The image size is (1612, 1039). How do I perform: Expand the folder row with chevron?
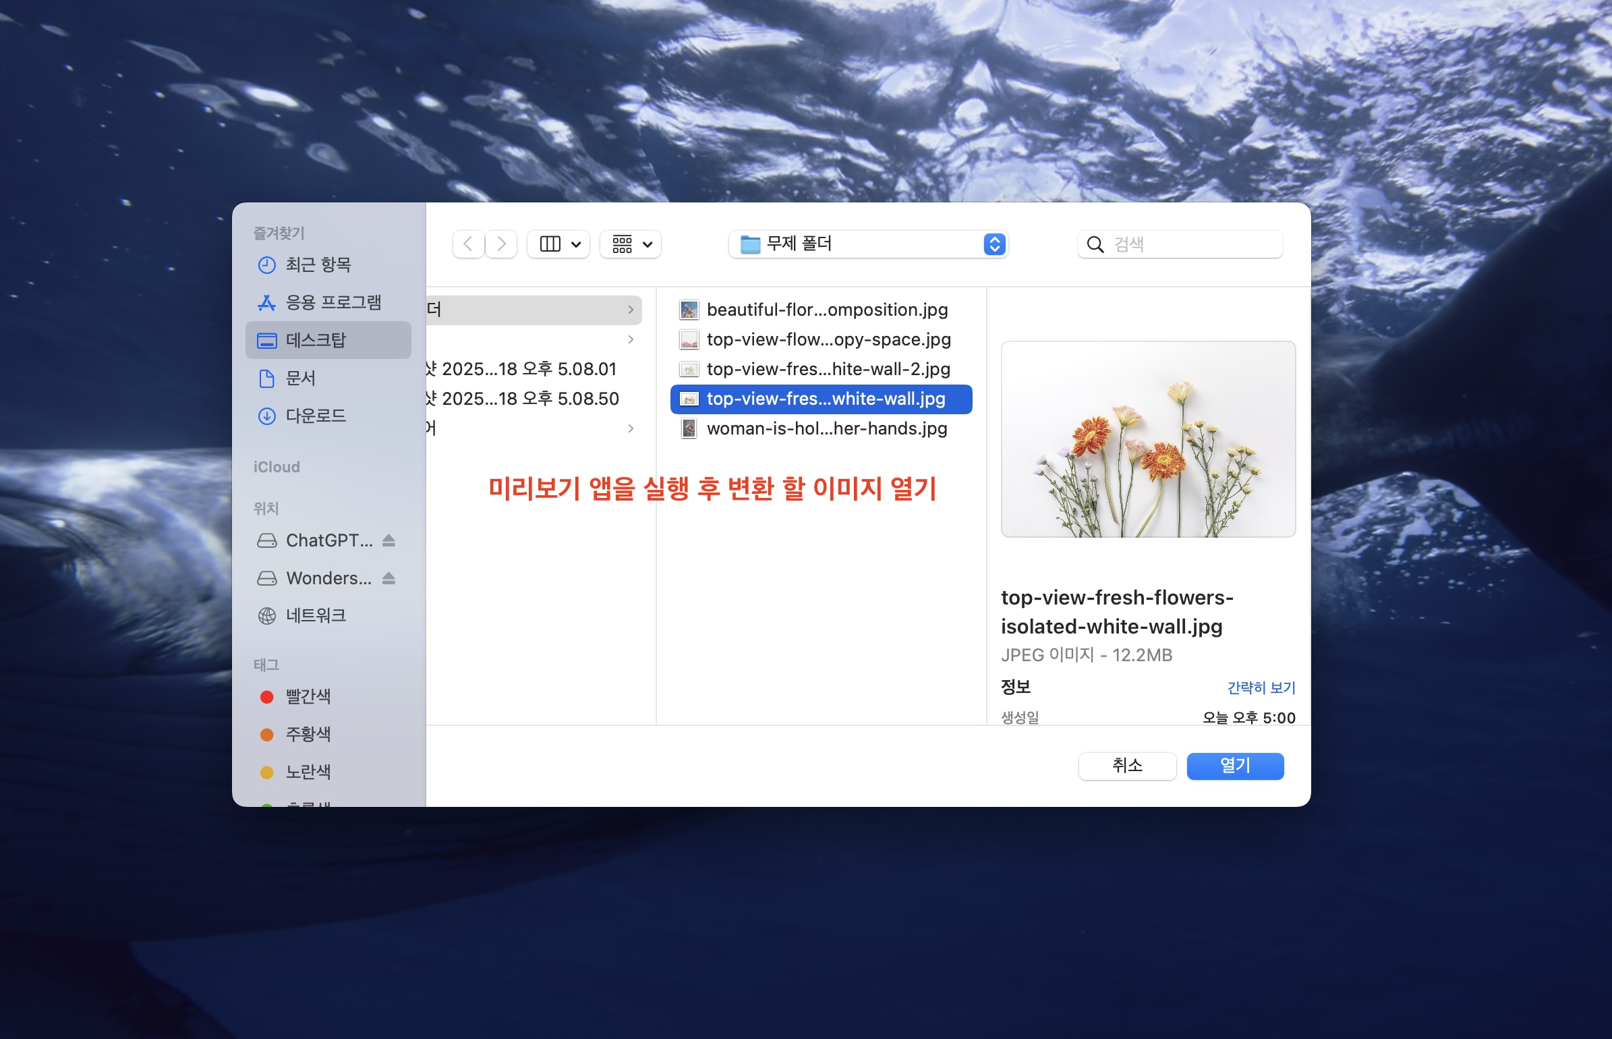tap(630, 310)
